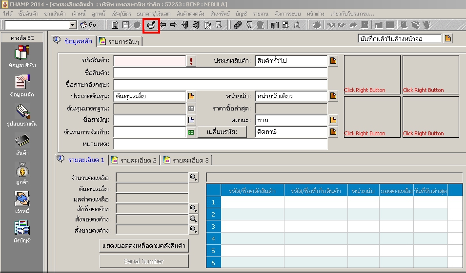
Task: Open the สถานะ selection list icon
Action: [x=333, y=120]
